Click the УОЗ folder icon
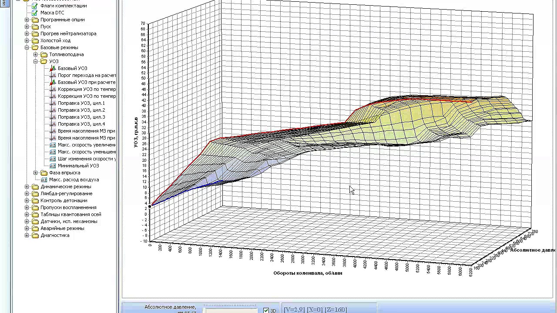The height and width of the screenshot is (313, 557). [x=44, y=61]
